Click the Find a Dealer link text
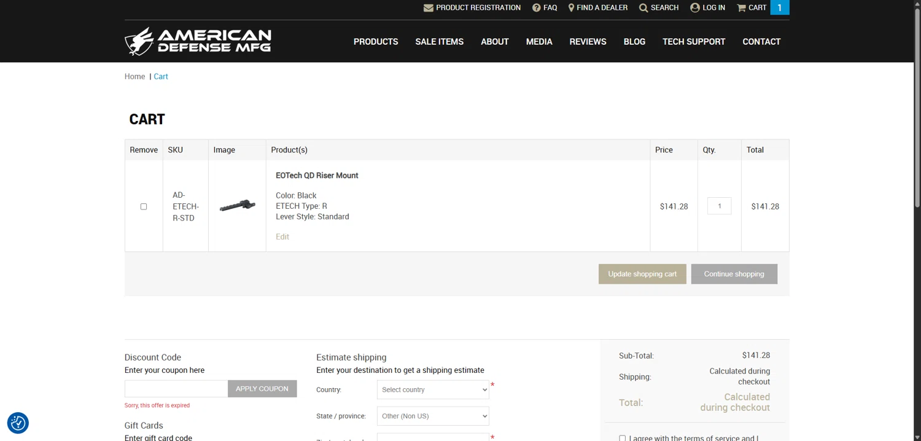This screenshot has width=921, height=441. point(602,7)
